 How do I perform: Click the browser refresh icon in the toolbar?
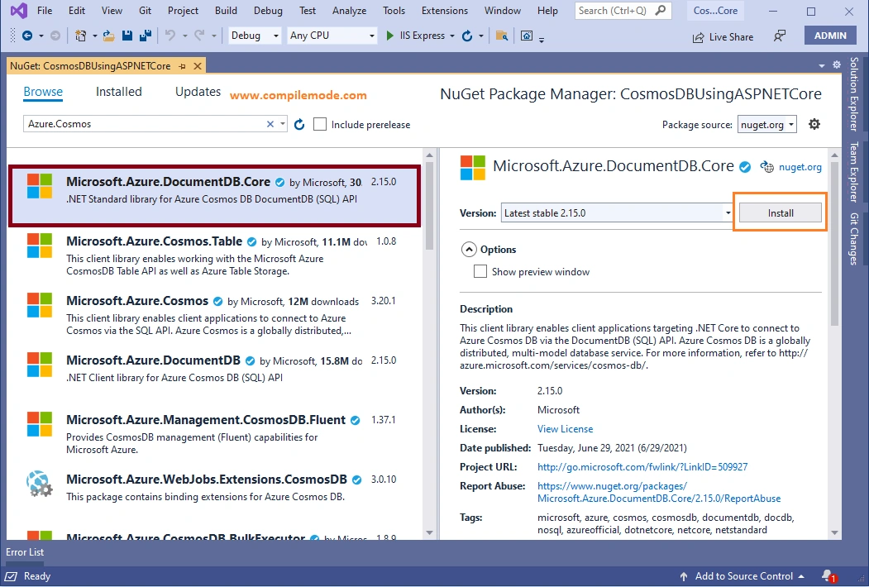point(467,36)
